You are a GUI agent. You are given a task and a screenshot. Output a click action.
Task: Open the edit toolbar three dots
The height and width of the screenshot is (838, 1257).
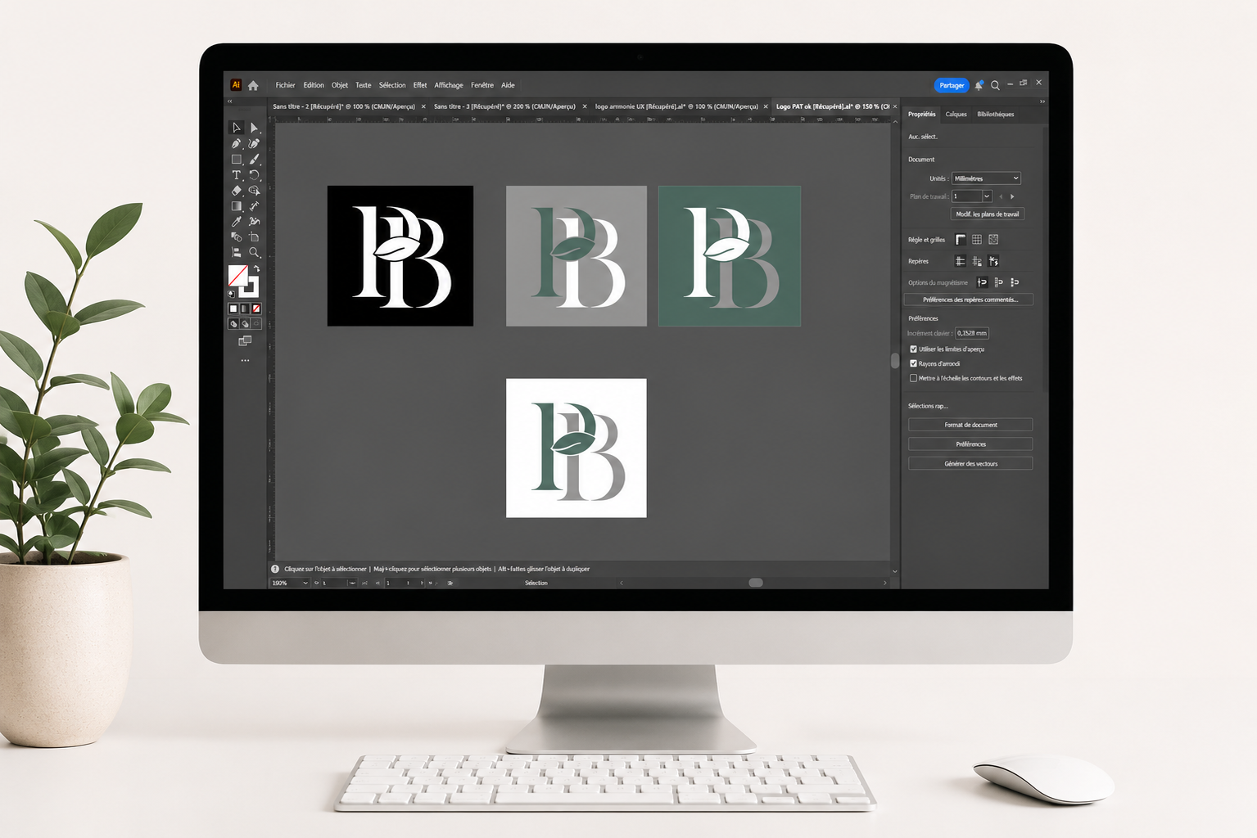coord(245,360)
